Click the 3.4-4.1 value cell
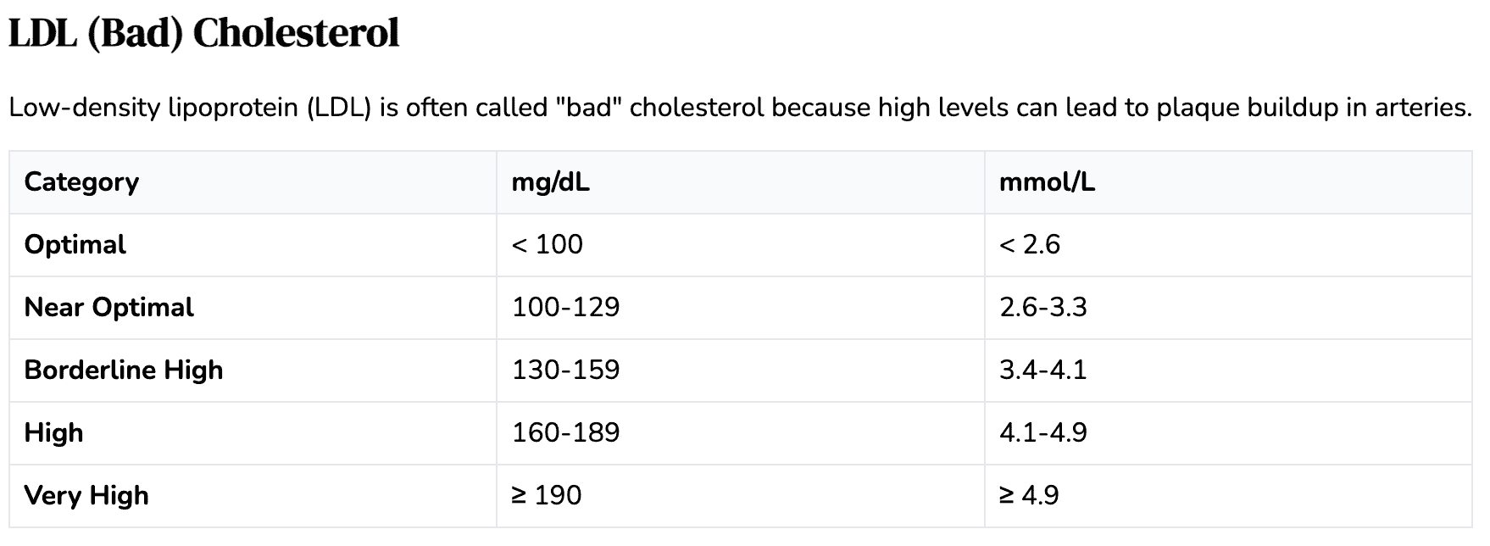The image size is (1490, 546). pyautogui.click(x=1042, y=370)
